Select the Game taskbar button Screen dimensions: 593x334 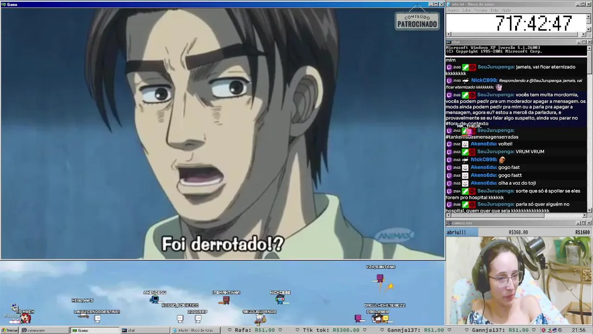[x=95, y=330]
